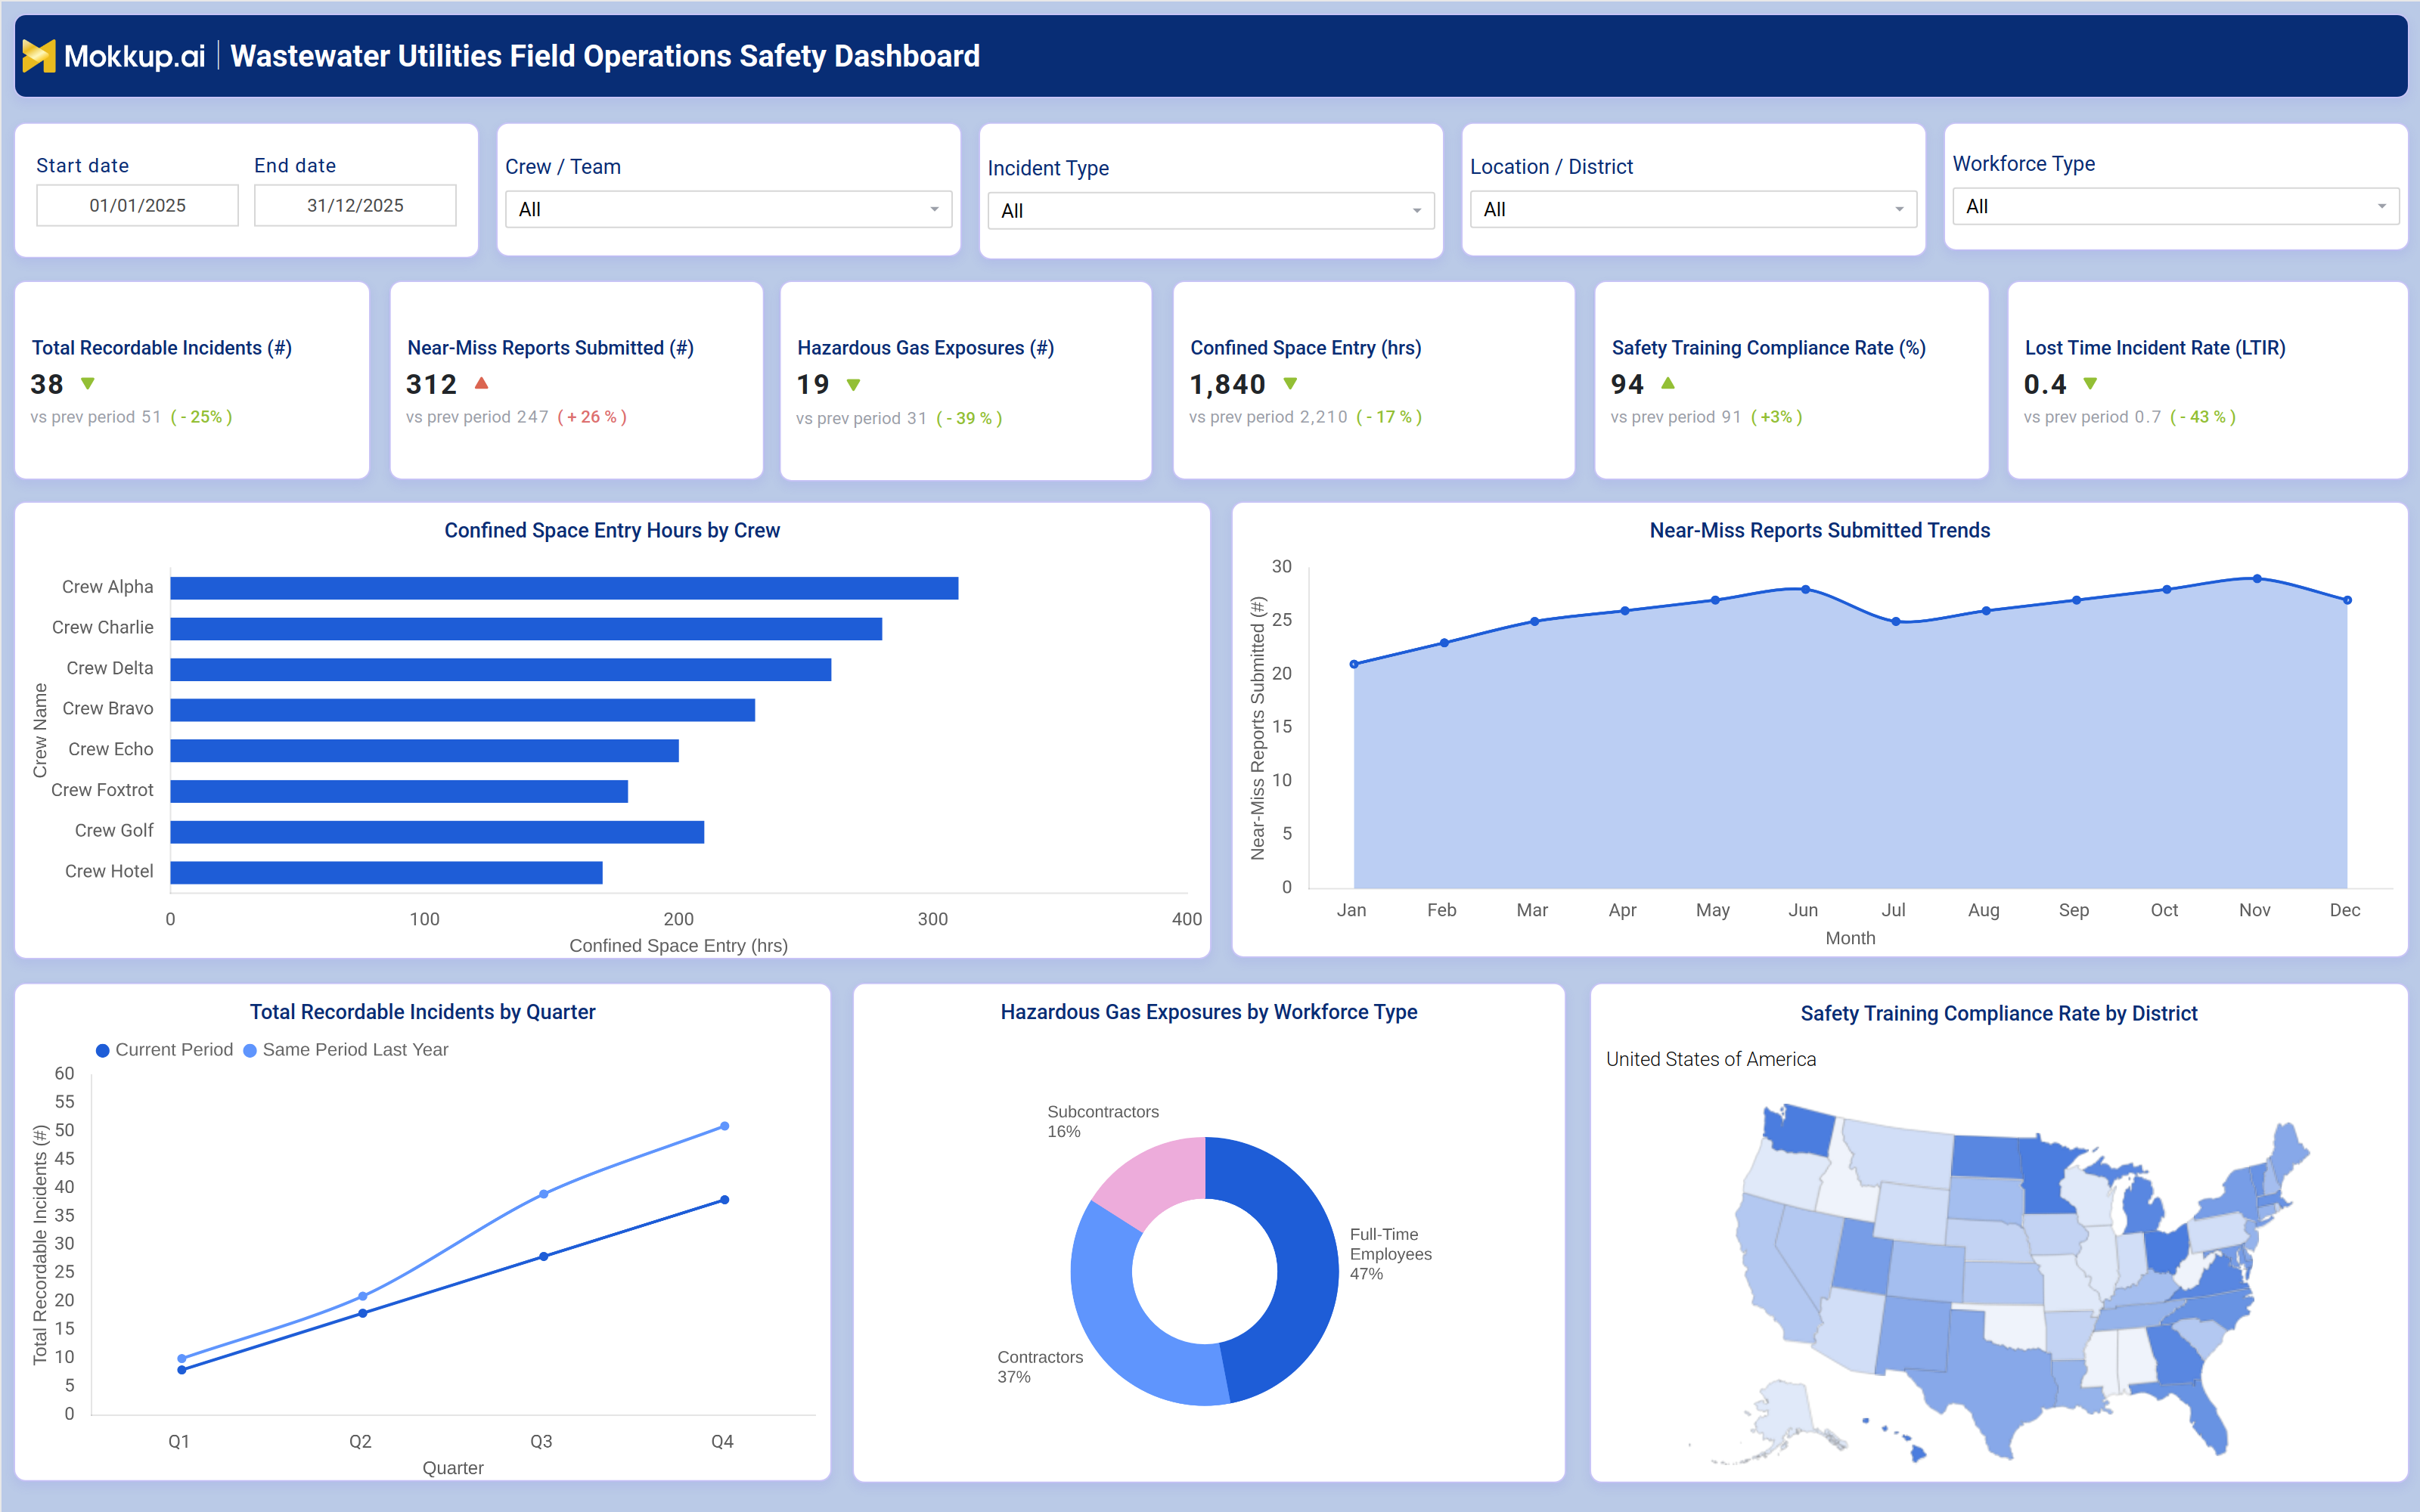Select the Crew Echo bar

point(425,750)
